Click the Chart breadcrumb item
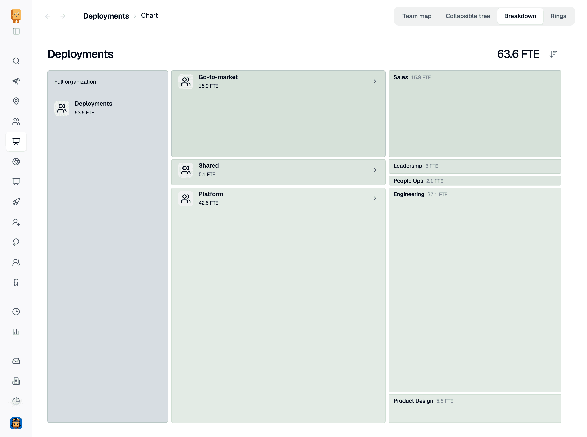587x437 pixels. click(150, 16)
